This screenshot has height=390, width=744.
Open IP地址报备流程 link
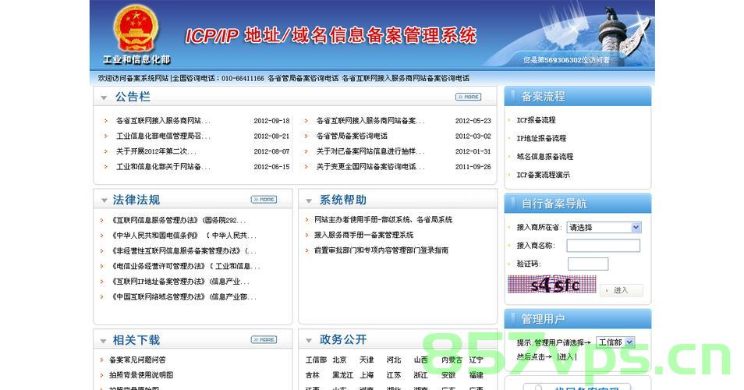(x=541, y=138)
